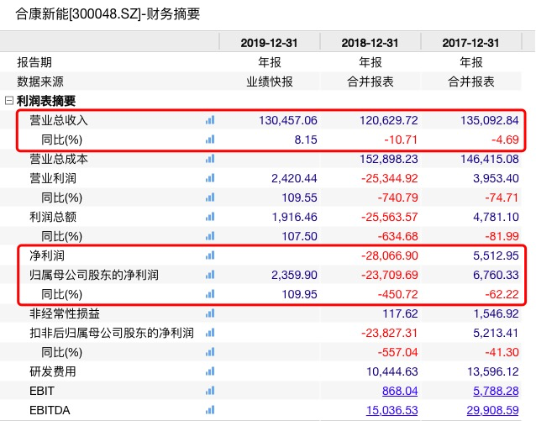The image size is (536, 421).
Task: Open chart icon for EBIT row
Action: (210, 391)
